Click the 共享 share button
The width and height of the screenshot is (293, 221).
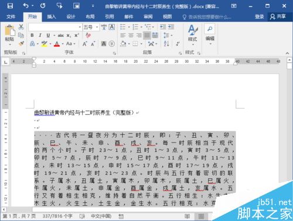[x=278, y=16]
